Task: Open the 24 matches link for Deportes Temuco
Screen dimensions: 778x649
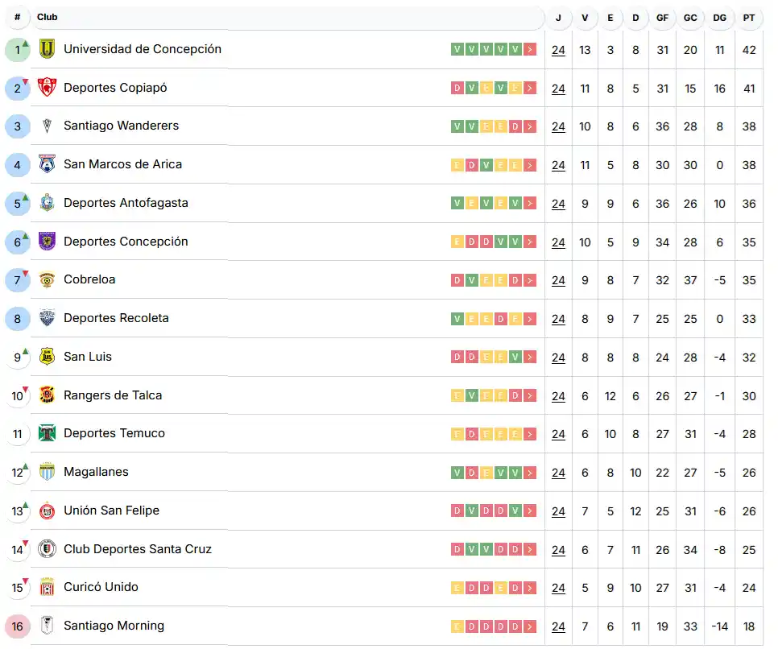Action: [558, 434]
